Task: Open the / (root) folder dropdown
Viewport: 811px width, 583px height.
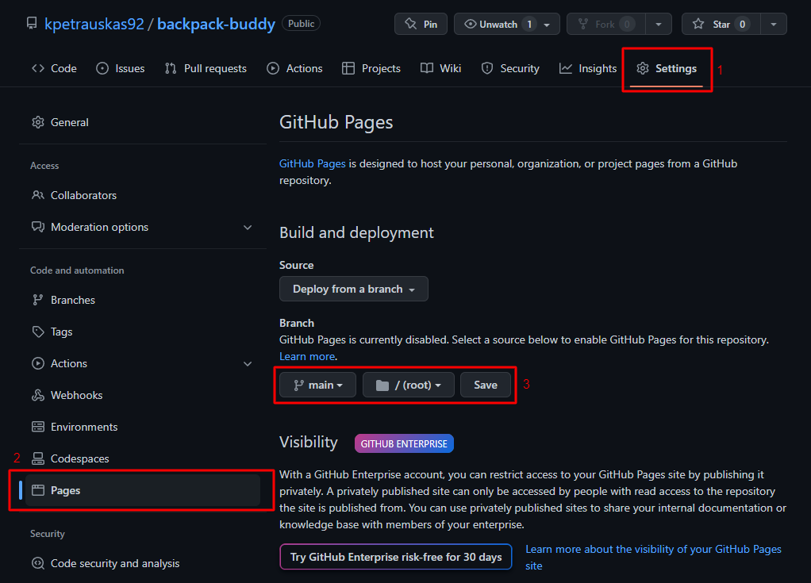Action: (x=409, y=385)
